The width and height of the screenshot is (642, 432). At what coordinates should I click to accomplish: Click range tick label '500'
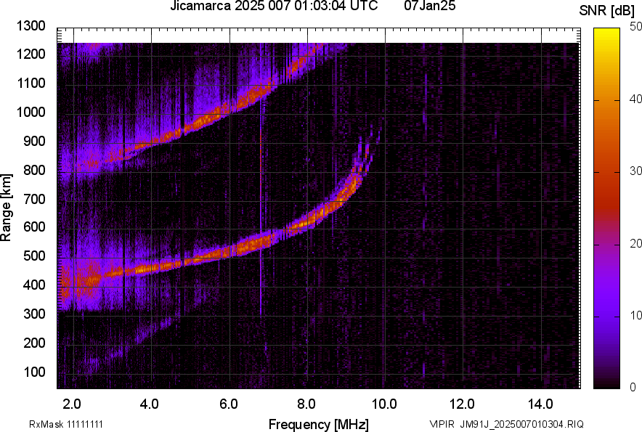coord(34,256)
